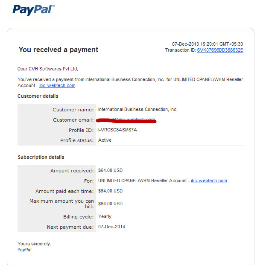Click the Billing cycle value Yearly
The image size is (269, 265).
(x=105, y=217)
